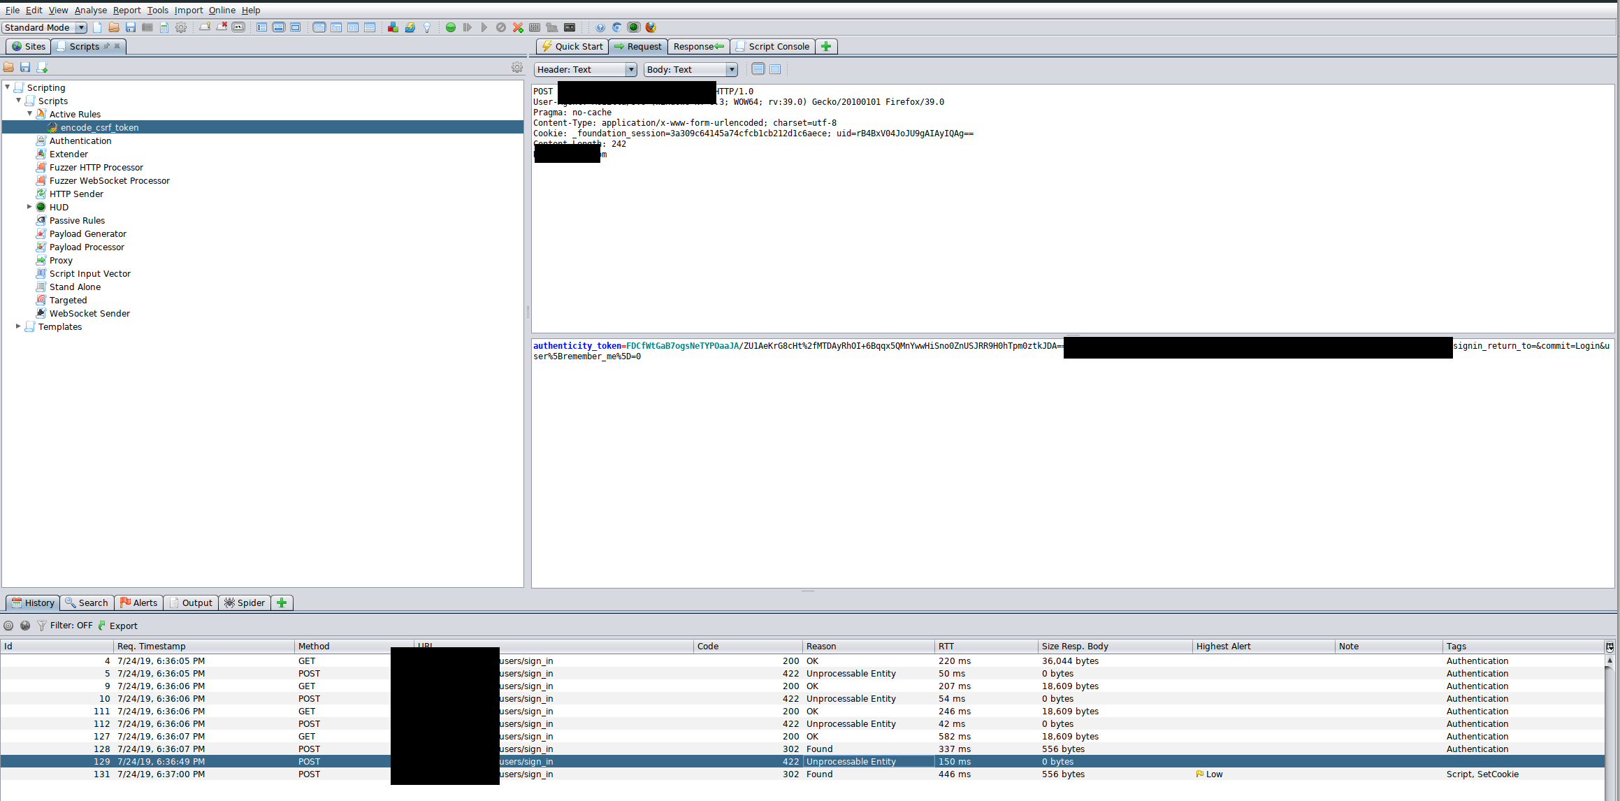Close the Scripts tab with its X
1620x801 pixels.
(x=117, y=46)
